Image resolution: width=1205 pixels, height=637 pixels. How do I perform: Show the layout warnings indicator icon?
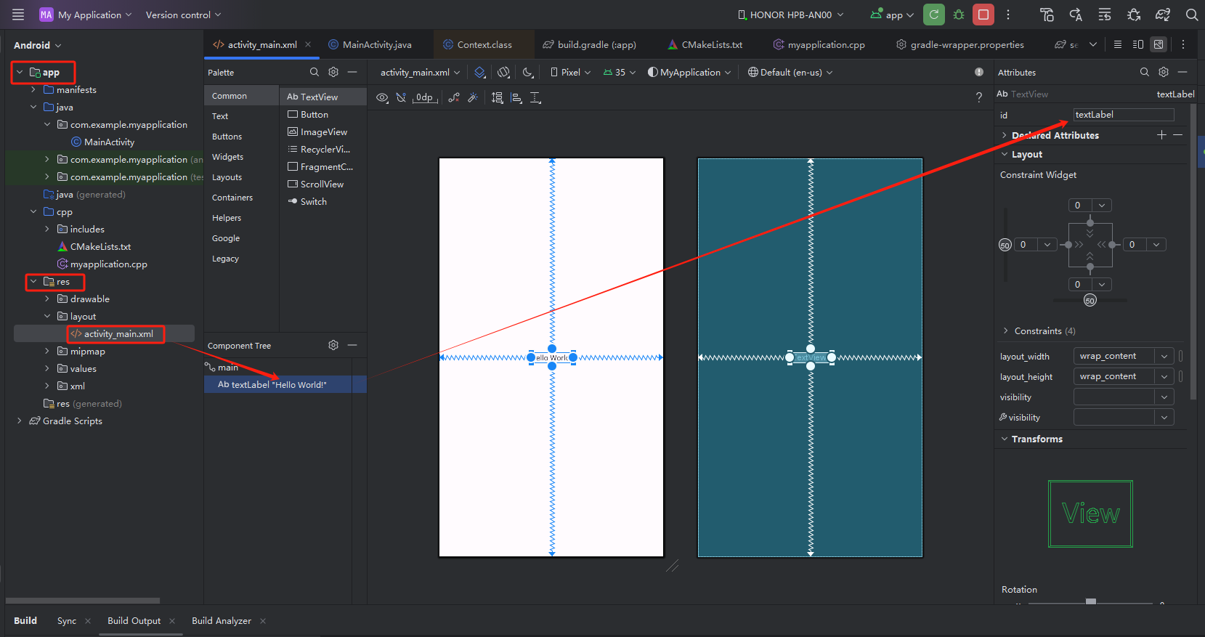pyautogui.click(x=979, y=72)
